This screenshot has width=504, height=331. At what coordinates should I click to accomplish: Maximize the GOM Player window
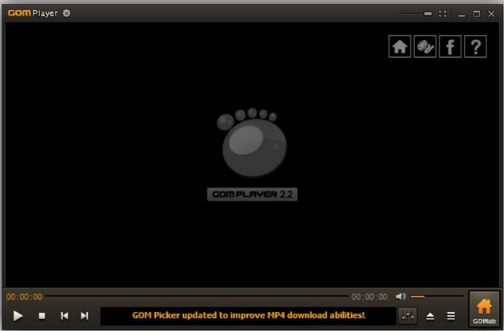pos(476,13)
